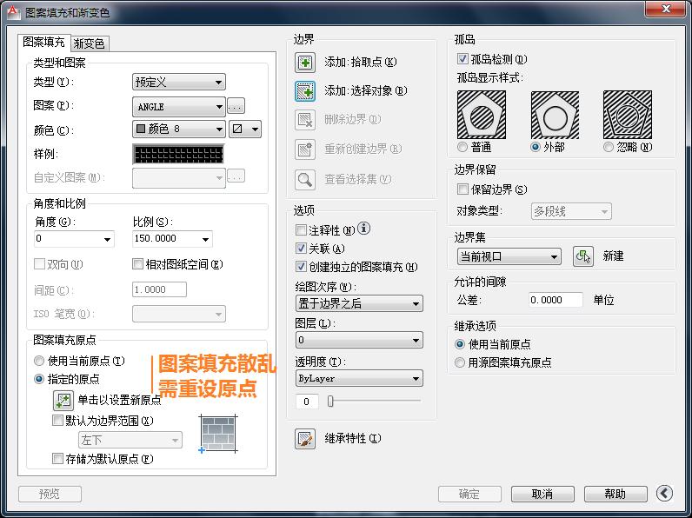Click the 删除边界 remove boundaries icon
Image resolution: width=692 pixels, height=518 pixels.
(304, 120)
